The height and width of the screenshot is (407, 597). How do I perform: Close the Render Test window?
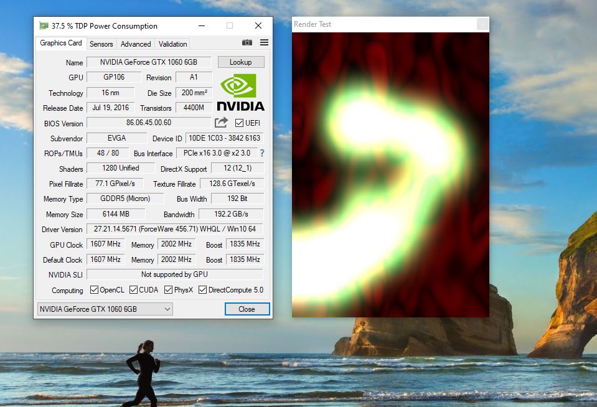[x=482, y=24]
